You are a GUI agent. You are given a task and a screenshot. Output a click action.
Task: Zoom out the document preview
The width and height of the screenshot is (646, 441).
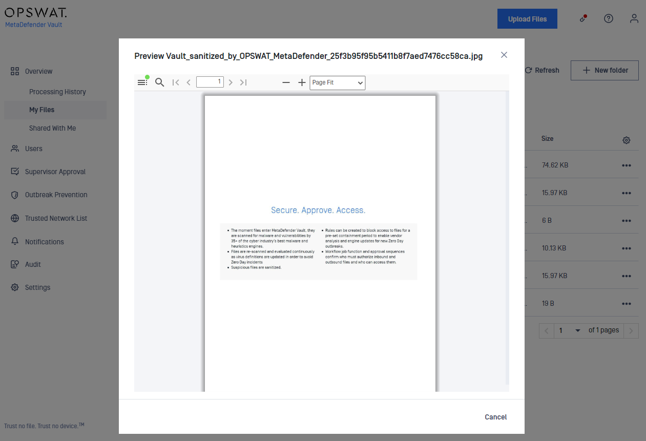tap(286, 82)
